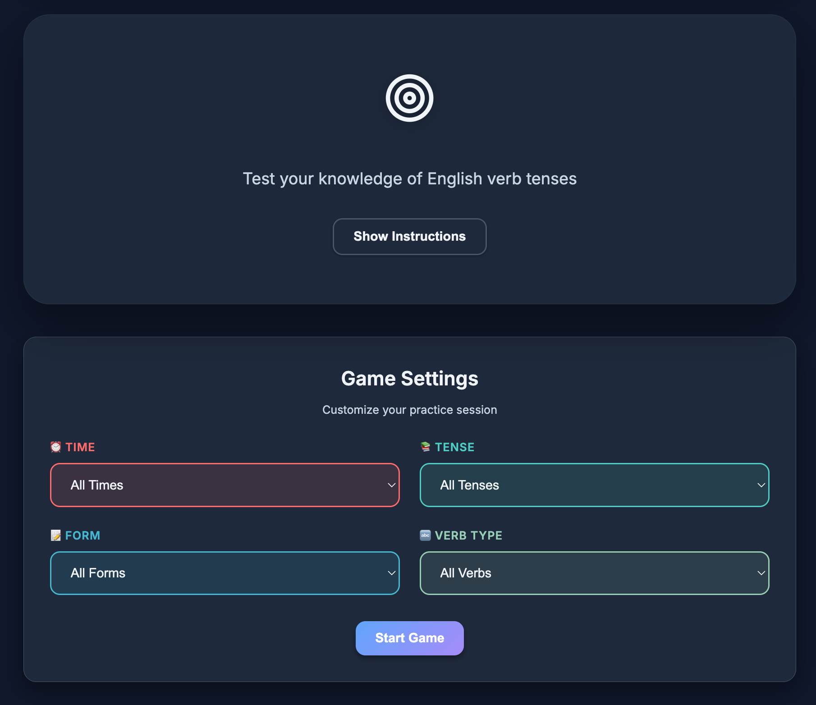Viewport: 816px width, 705px height.
Task: Click the books icon beside TENSE
Action: [x=425, y=447]
